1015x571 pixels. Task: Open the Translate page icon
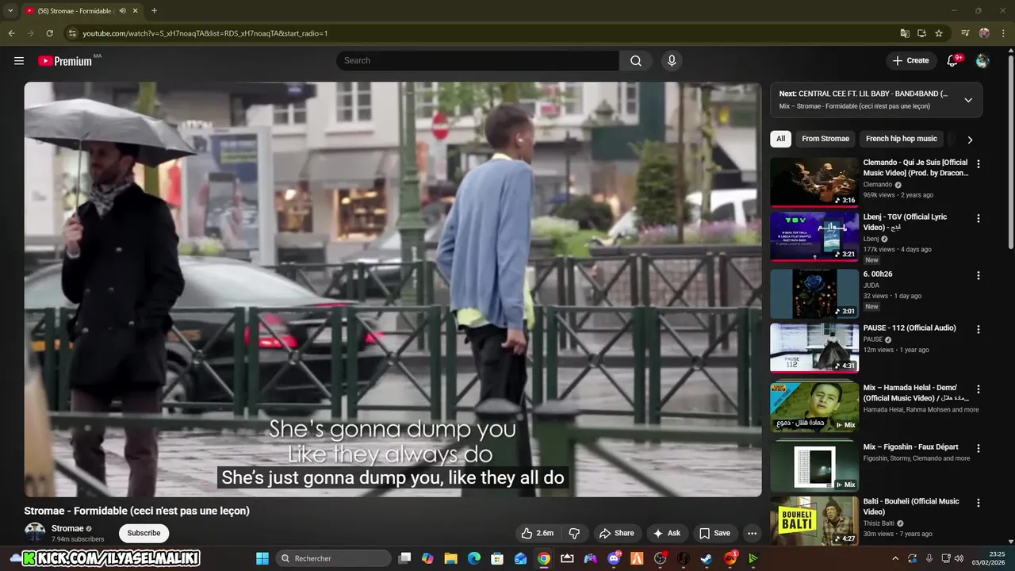pyautogui.click(x=905, y=33)
